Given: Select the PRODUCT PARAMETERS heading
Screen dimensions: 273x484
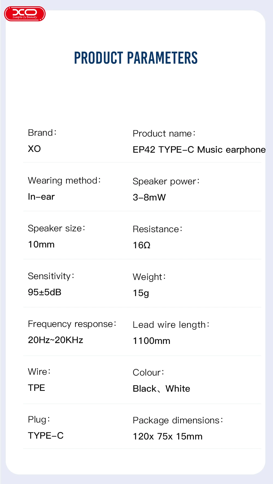Looking at the screenshot, I should (136, 58).
